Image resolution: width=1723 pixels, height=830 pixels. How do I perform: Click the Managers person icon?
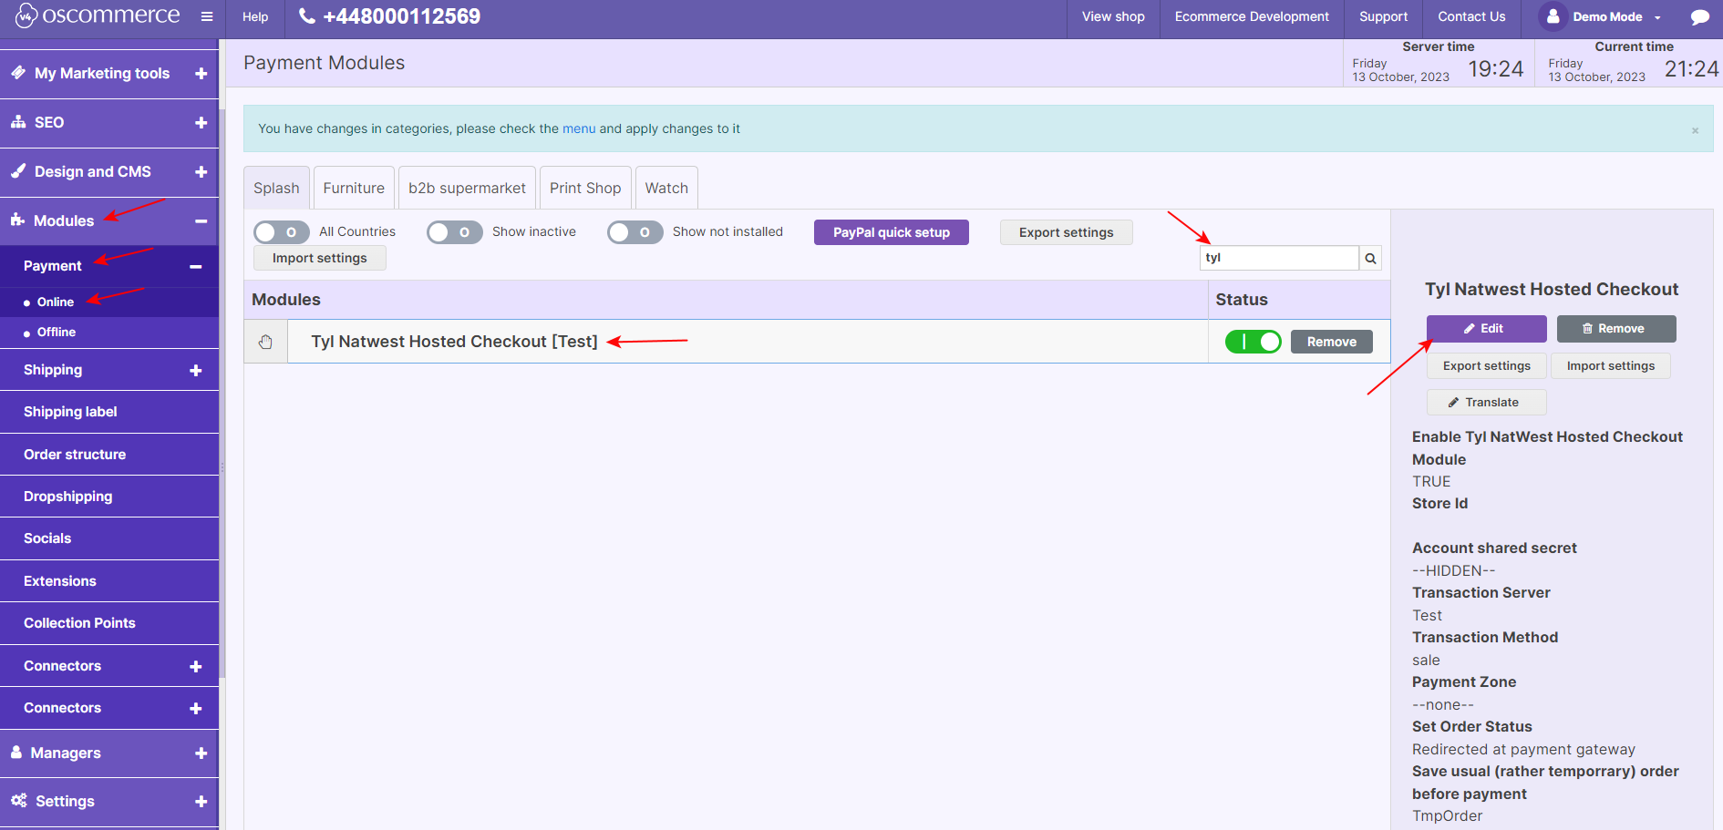coord(16,753)
